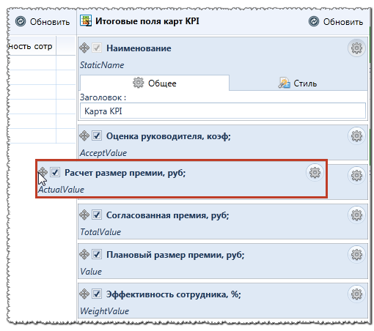
Task: Switch to the Стиль tab
Action: coord(298,83)
